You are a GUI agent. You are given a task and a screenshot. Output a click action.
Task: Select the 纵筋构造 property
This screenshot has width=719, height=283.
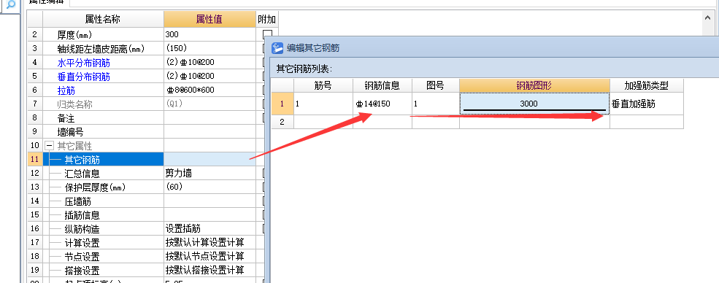pos(103,229)
